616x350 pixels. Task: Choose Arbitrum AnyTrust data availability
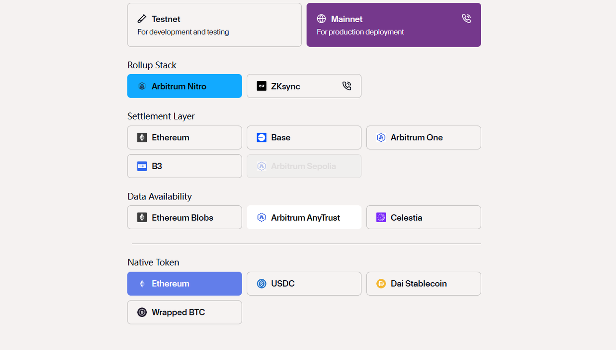coord(304,217)
